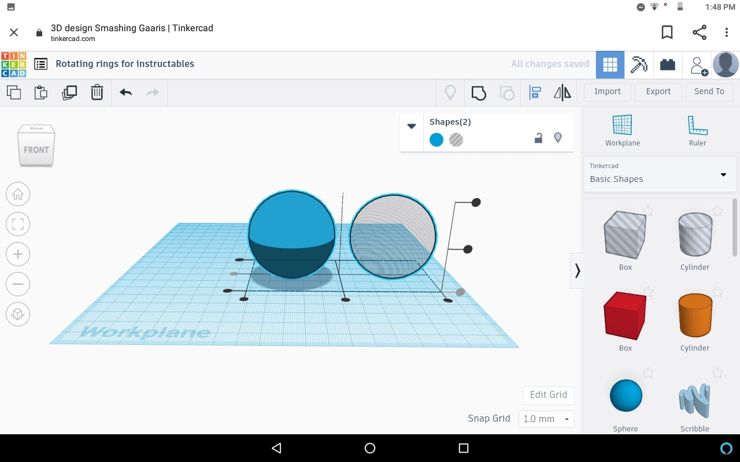This screenshot has width=740, height=462.
Task: Toggle orthographic/perspective view cube icon
Action: click(x=18, y=314)
